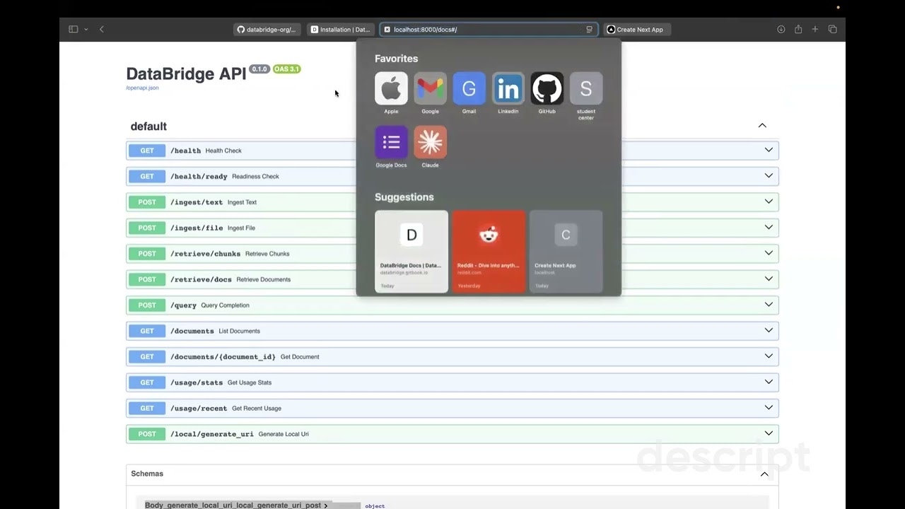Image resolution: width=905 pixels, height=509 pixels.
Task: Open the LinkedIn favorite icon
Action: (x=508, y=88)
